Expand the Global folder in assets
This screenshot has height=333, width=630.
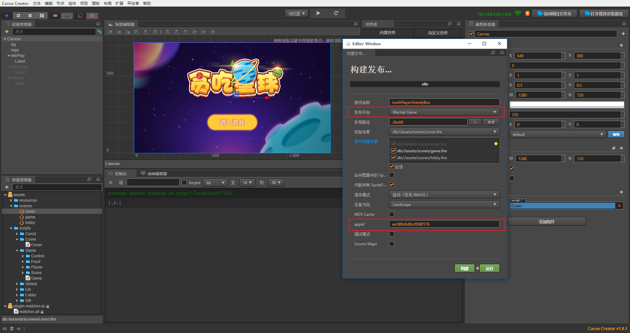17,284
